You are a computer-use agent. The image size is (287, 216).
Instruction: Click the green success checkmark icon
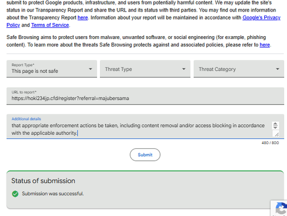(15, 194)
